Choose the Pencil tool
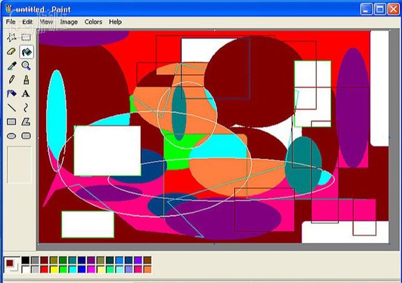The height and width of the screenshot is (283, 402). click(11, 80)
